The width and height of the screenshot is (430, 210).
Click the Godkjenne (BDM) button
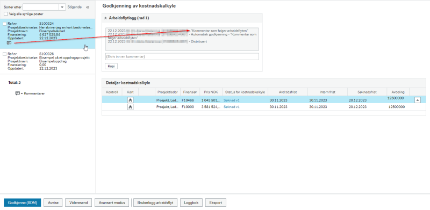tap(22, 202)
